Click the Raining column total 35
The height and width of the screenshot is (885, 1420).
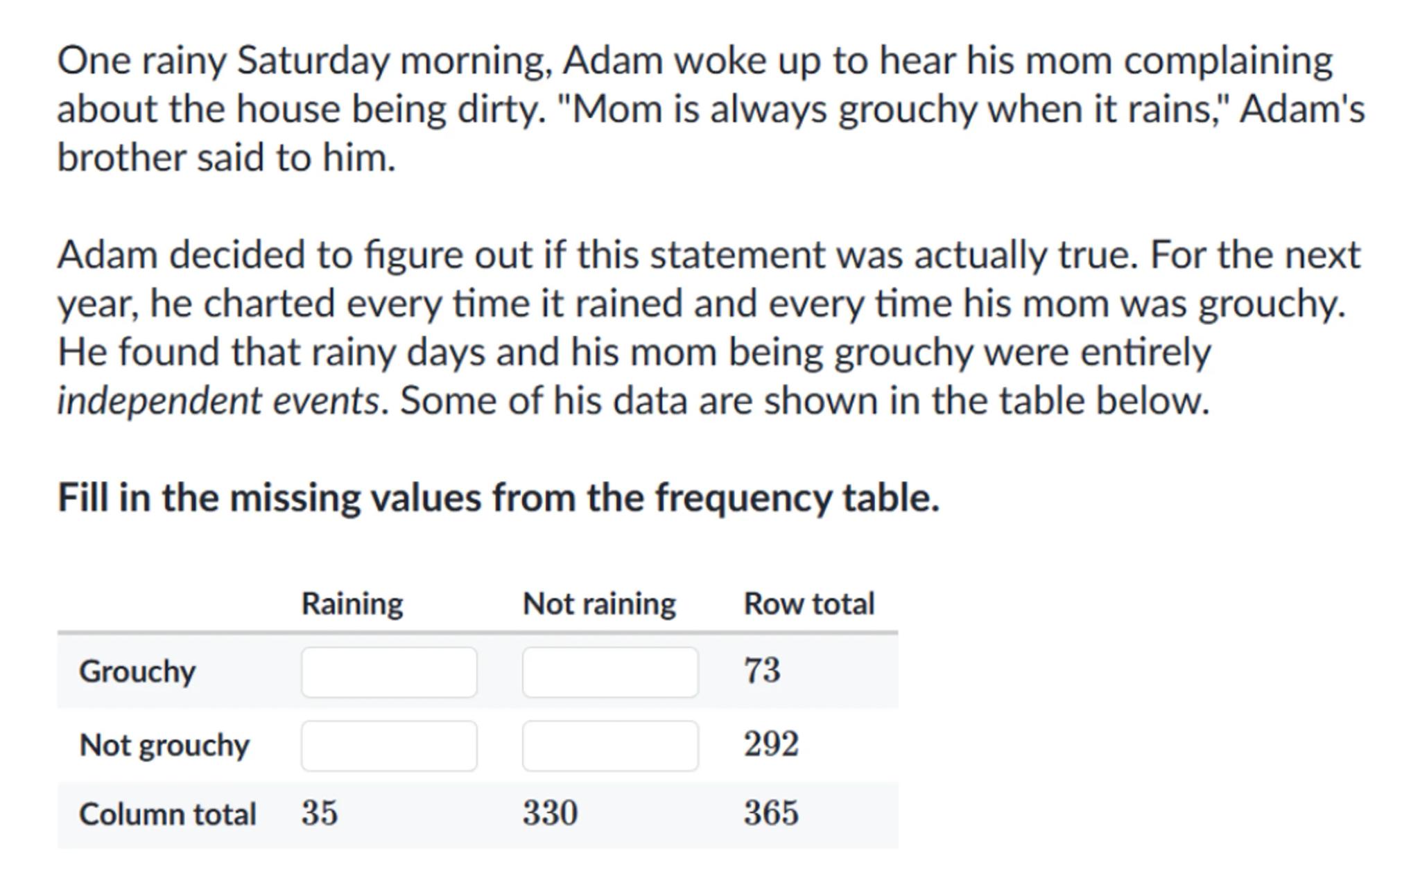coord(320,813)
